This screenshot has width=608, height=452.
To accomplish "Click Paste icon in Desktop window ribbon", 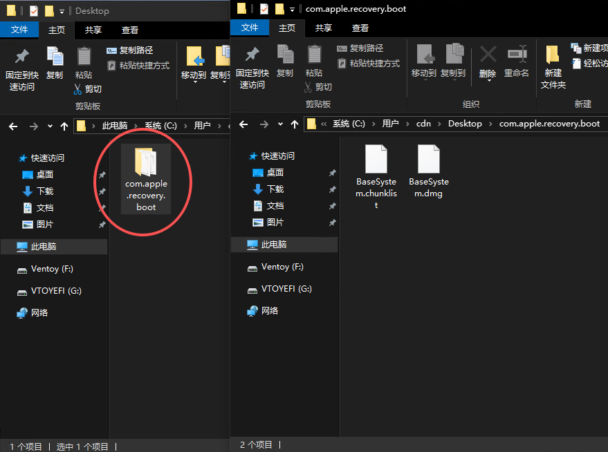I will pos(84,57).
